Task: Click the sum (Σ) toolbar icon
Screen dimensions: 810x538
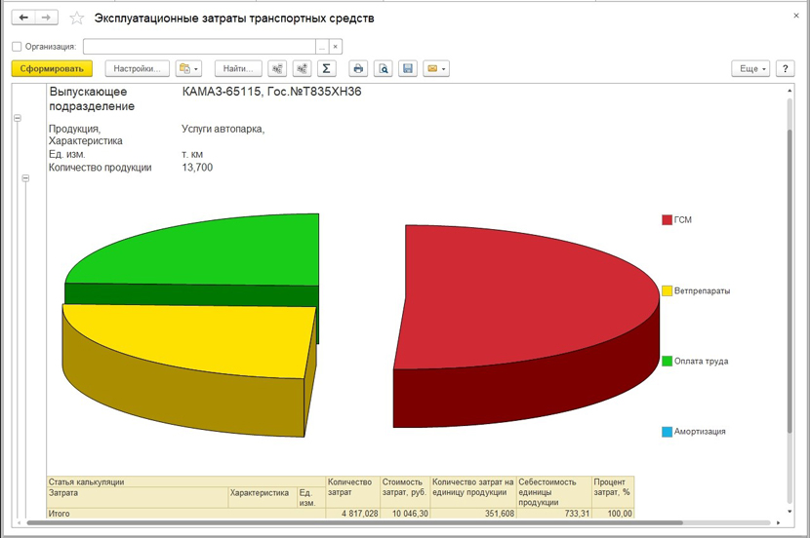Action: click(327, 68)
